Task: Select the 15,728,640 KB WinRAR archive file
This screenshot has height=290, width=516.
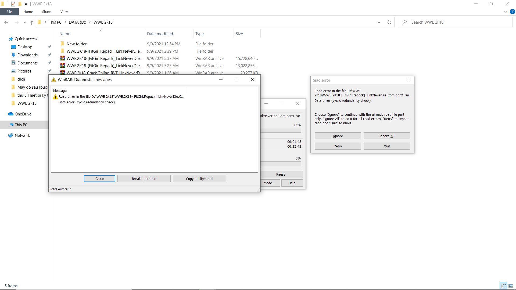Action: click(x=104, y=58)
